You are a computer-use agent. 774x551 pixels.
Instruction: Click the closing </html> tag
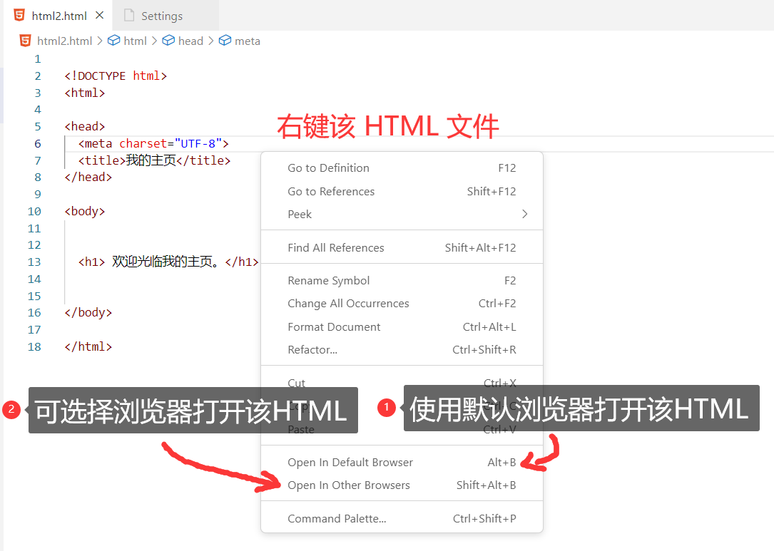88,346
